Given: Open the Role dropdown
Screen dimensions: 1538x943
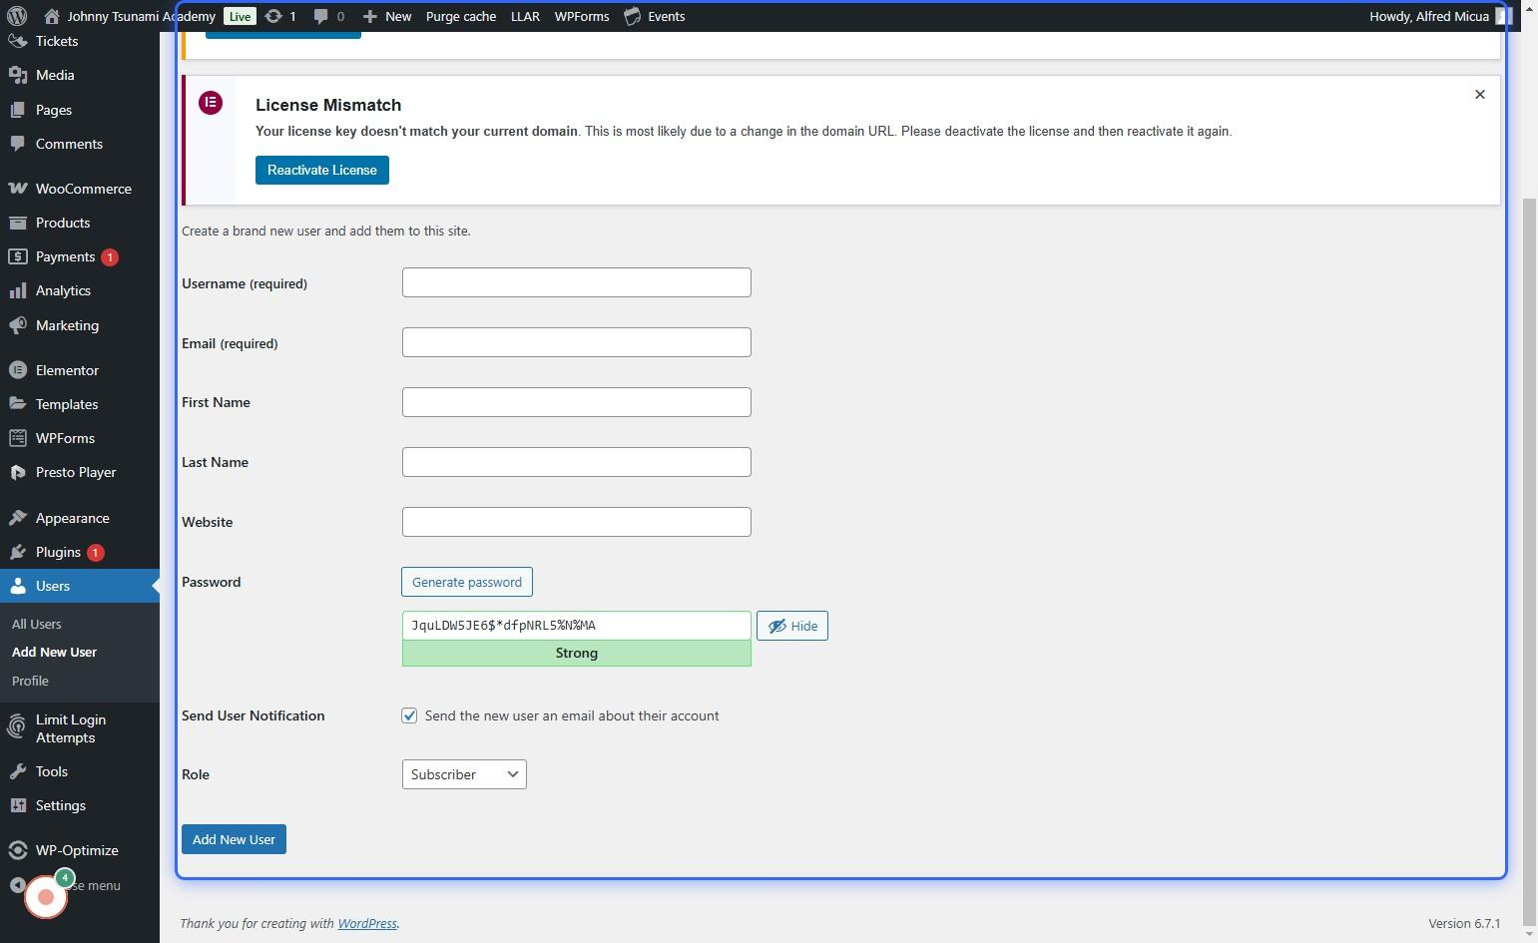Looking at the screenshot, I should coord(464,774).
